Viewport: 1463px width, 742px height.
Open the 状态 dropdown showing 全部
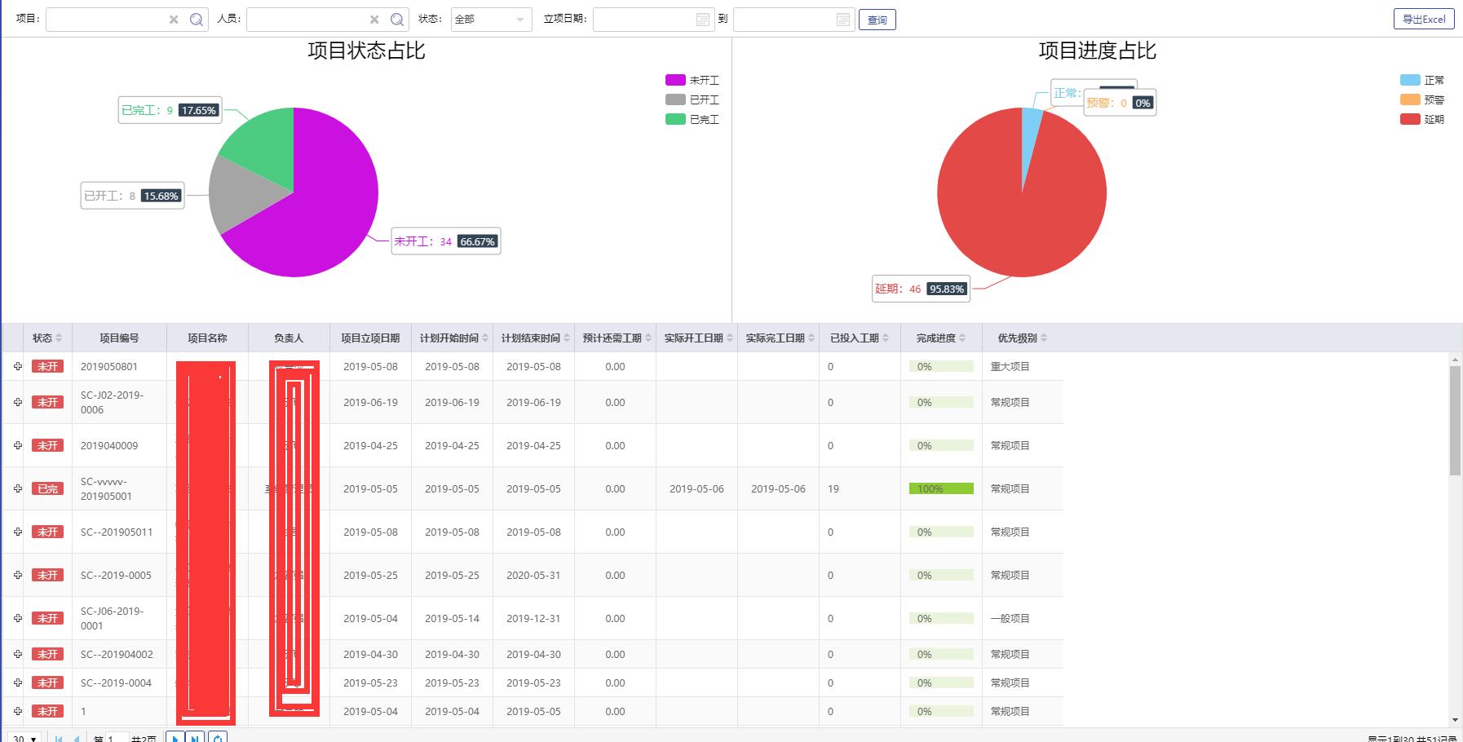491,20
